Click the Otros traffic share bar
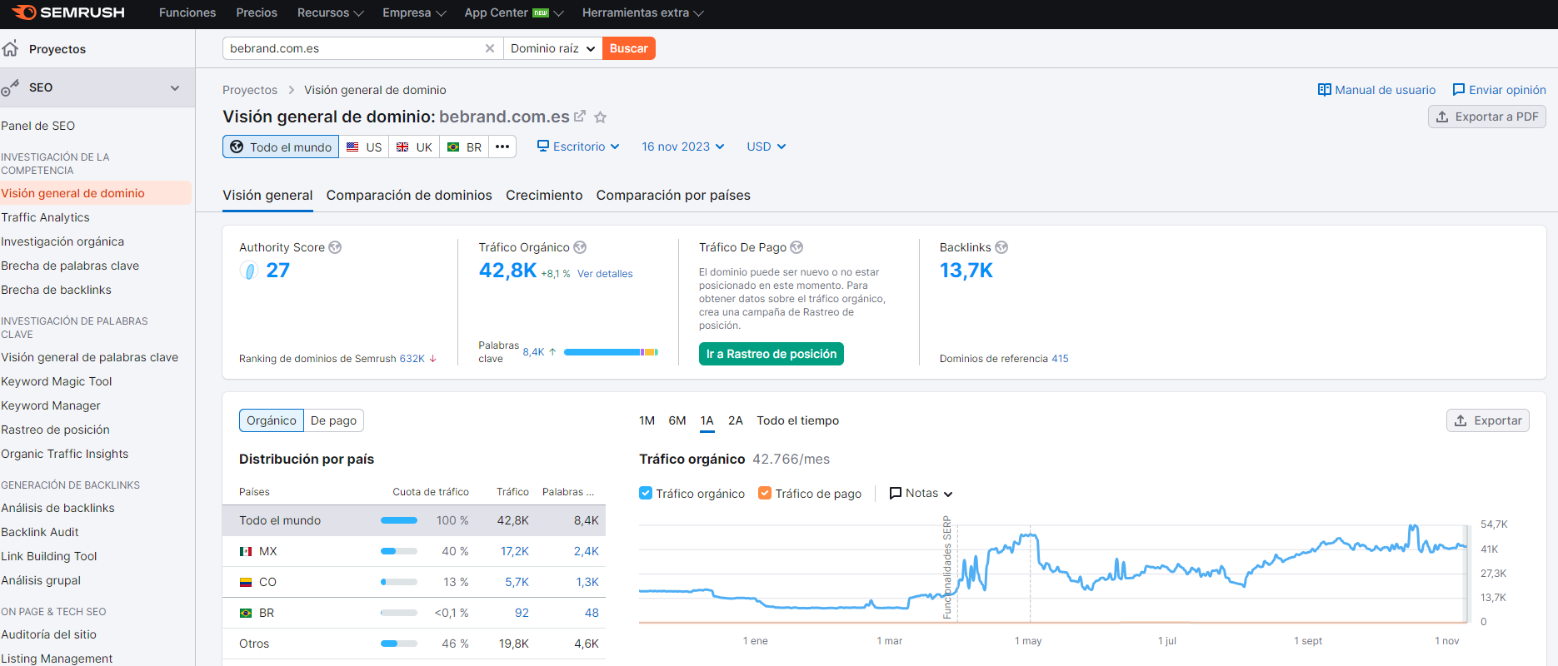 [x=399, y=644]
